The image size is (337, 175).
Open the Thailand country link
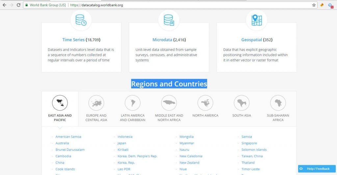coord(248,163)
